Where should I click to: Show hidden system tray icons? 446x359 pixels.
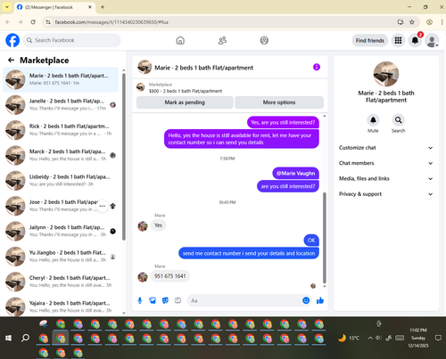pos(370,338)
